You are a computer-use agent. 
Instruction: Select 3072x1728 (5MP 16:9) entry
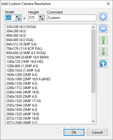pos(22,118)
